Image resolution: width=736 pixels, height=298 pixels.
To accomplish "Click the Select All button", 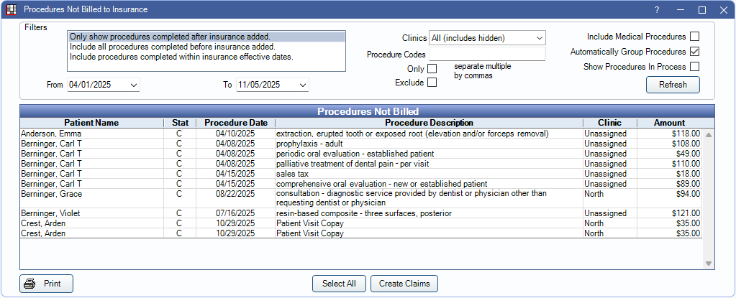I will [339, 284].
